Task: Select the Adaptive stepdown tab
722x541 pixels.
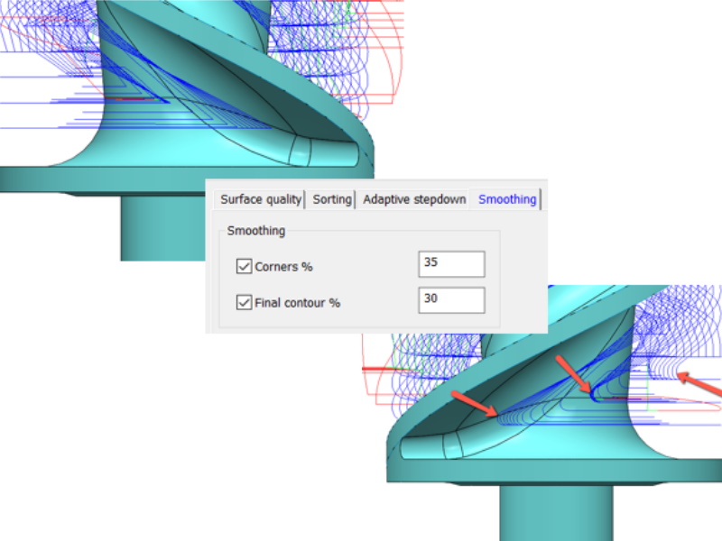Action: (413, 199)
